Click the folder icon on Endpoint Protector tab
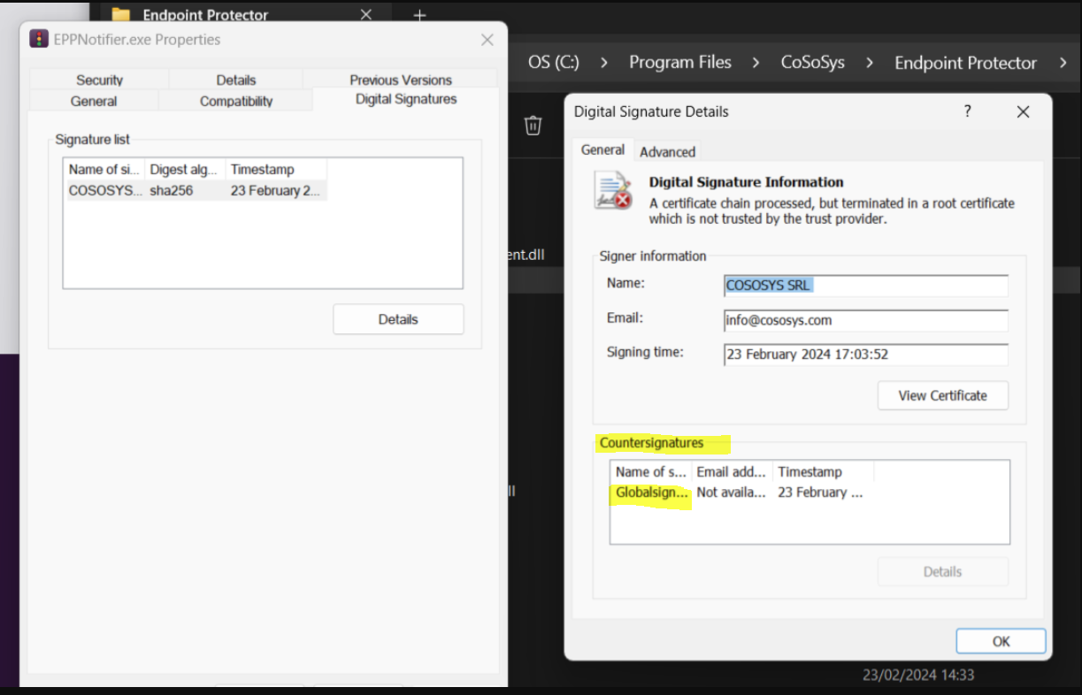This screenshot has height=695, width=1082. (122, 14)
